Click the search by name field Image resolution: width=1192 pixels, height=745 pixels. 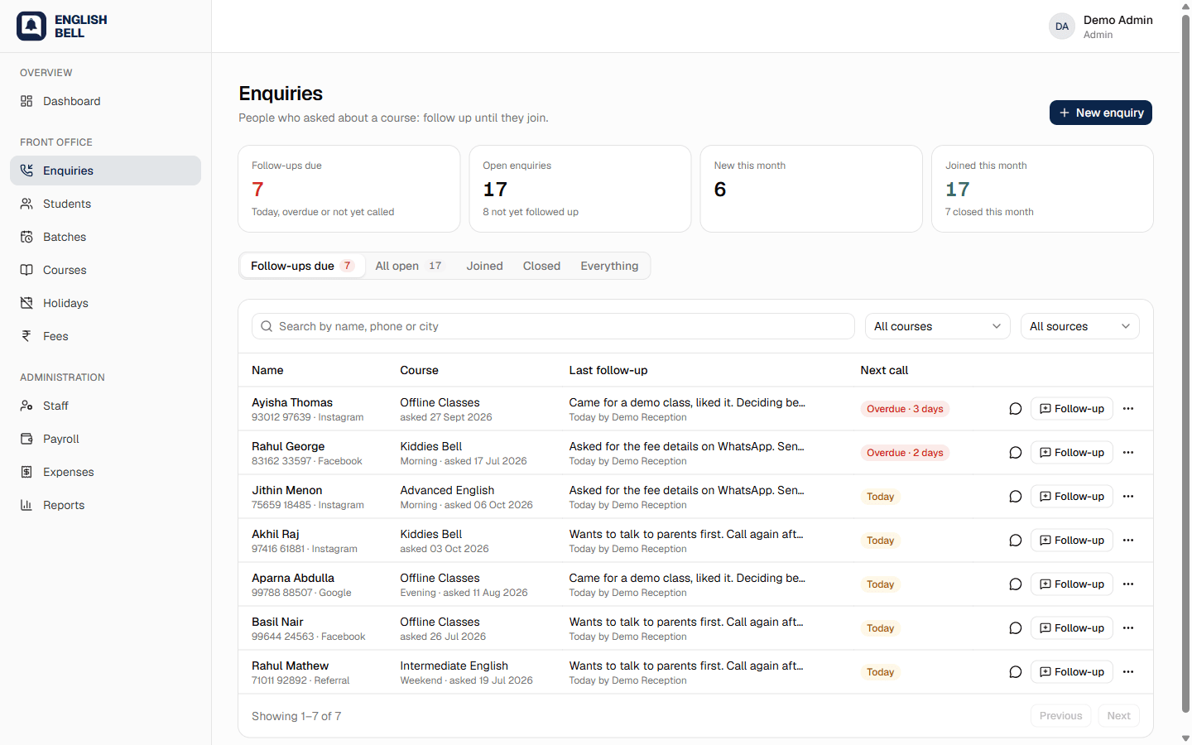point(553,326)
